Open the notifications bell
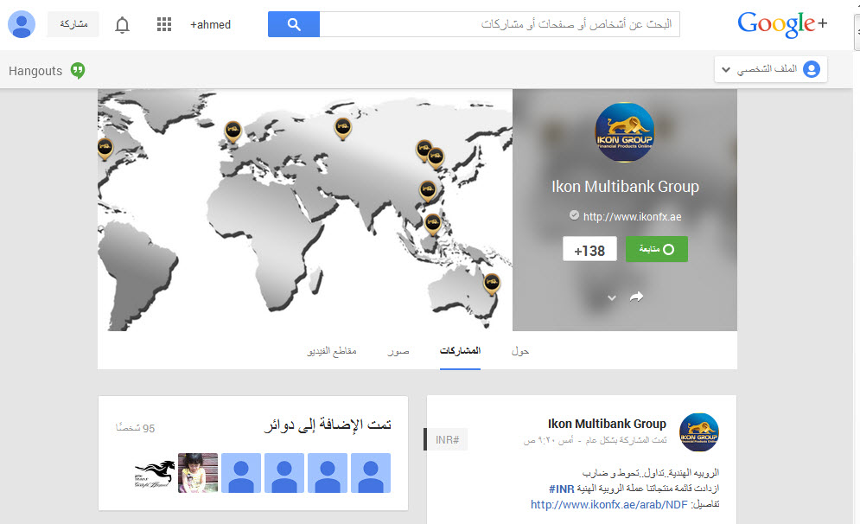Screen dimensions: 860x524 (123, 25)
